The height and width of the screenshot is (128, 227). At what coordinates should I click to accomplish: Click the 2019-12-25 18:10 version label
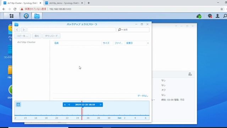(x=85, y=105)
